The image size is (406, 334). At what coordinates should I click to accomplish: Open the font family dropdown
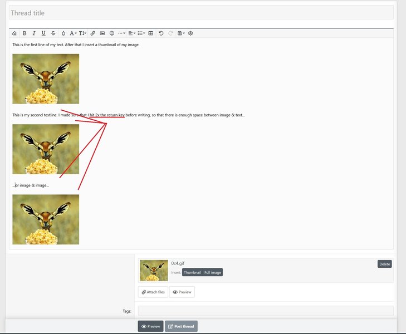73,33
